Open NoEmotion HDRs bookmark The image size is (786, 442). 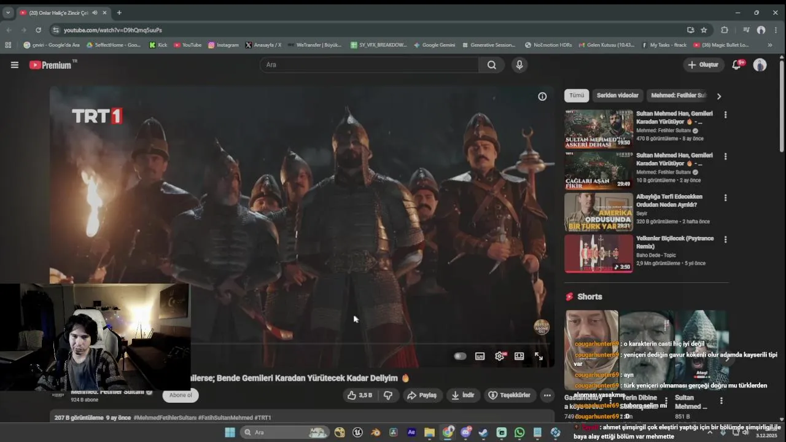coord(548,45)
